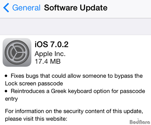Click the Apple Inc. developer name
Viewport: 151px width, 125px height.
[50, 54]
